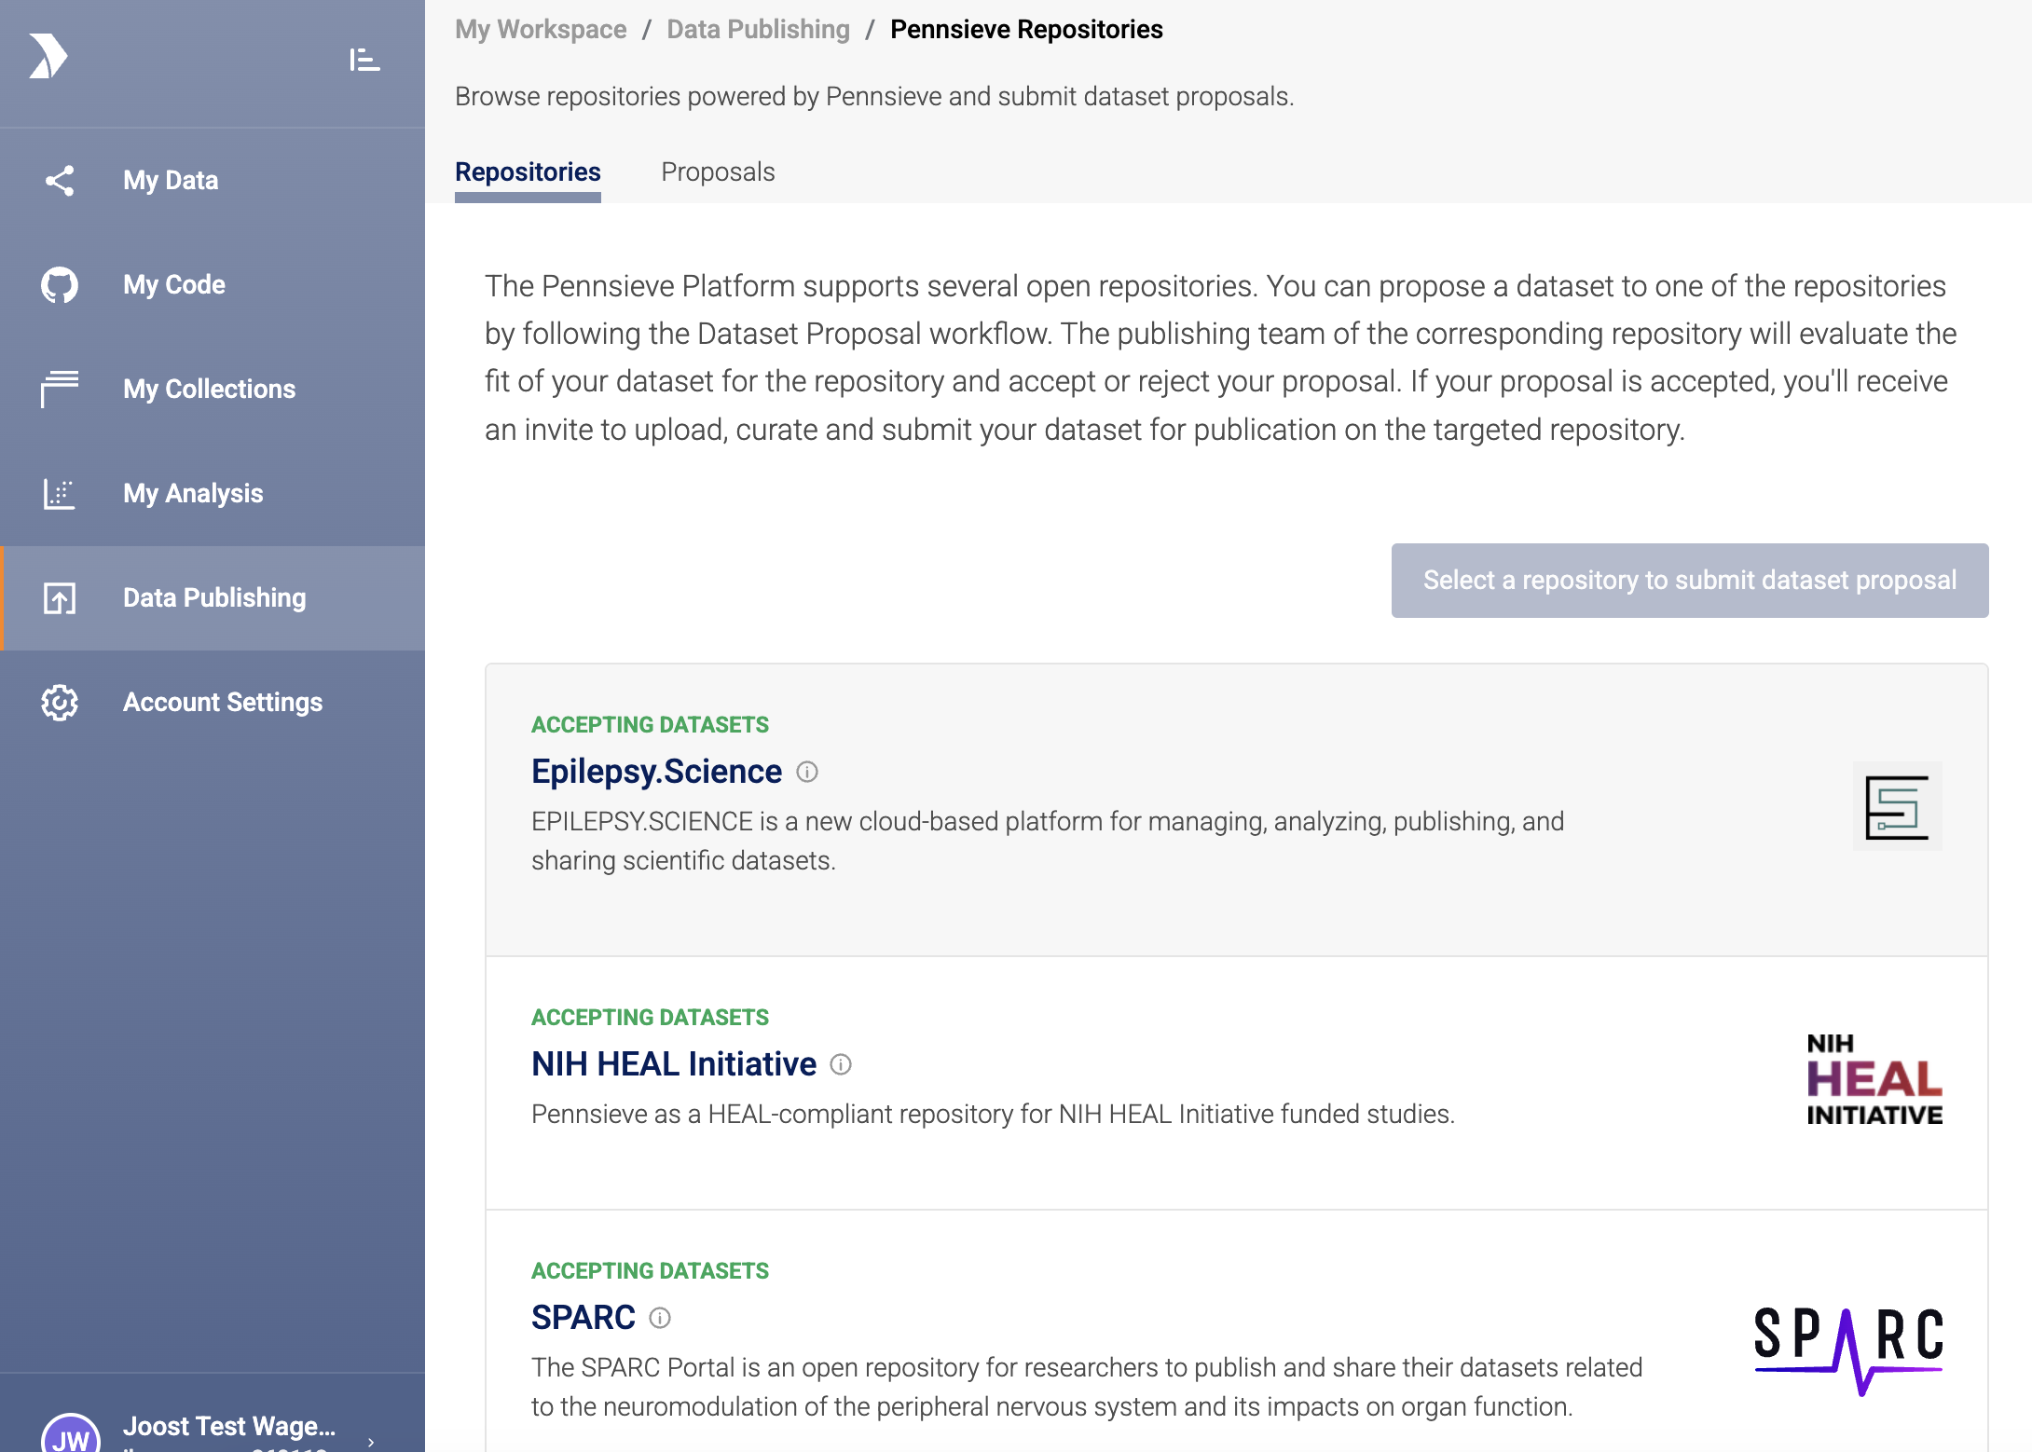
Task: Open info icon next to Epilepsy.Science
Action: 807,773
